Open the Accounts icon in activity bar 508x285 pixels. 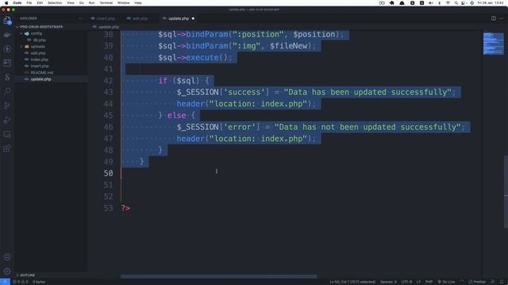tap(7, 257)
